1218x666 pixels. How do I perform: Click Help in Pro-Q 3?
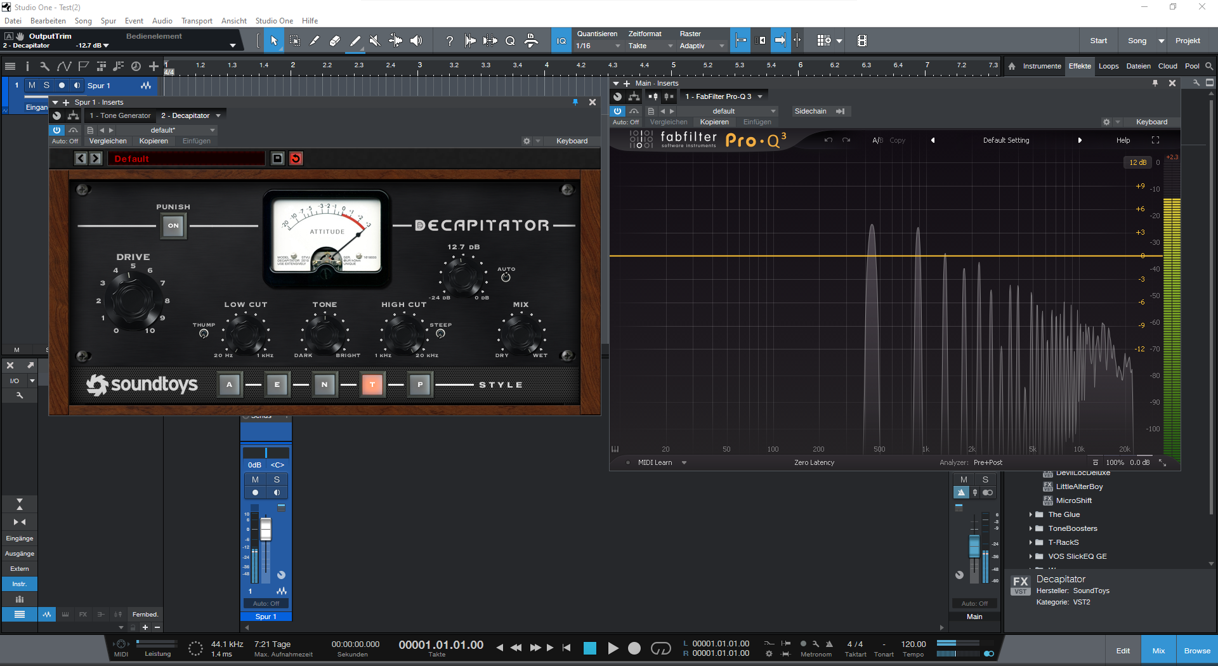(1123, 140)
